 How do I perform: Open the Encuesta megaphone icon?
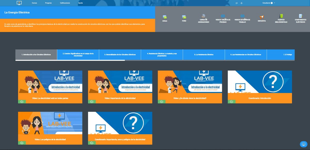[261, 17]
